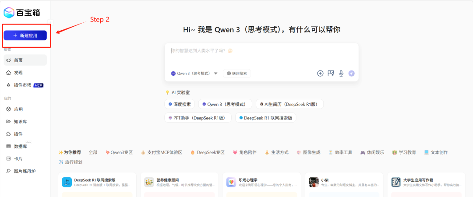
Task: Click the image upload icon
Action: tap(331, 74)
